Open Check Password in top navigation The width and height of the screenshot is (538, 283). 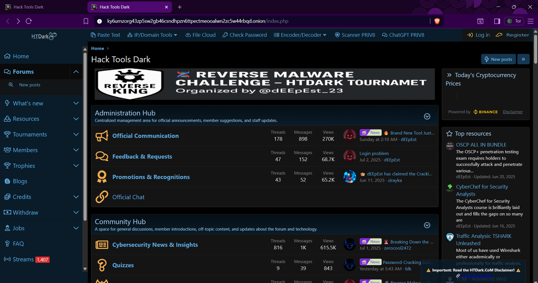coord(245,35)
